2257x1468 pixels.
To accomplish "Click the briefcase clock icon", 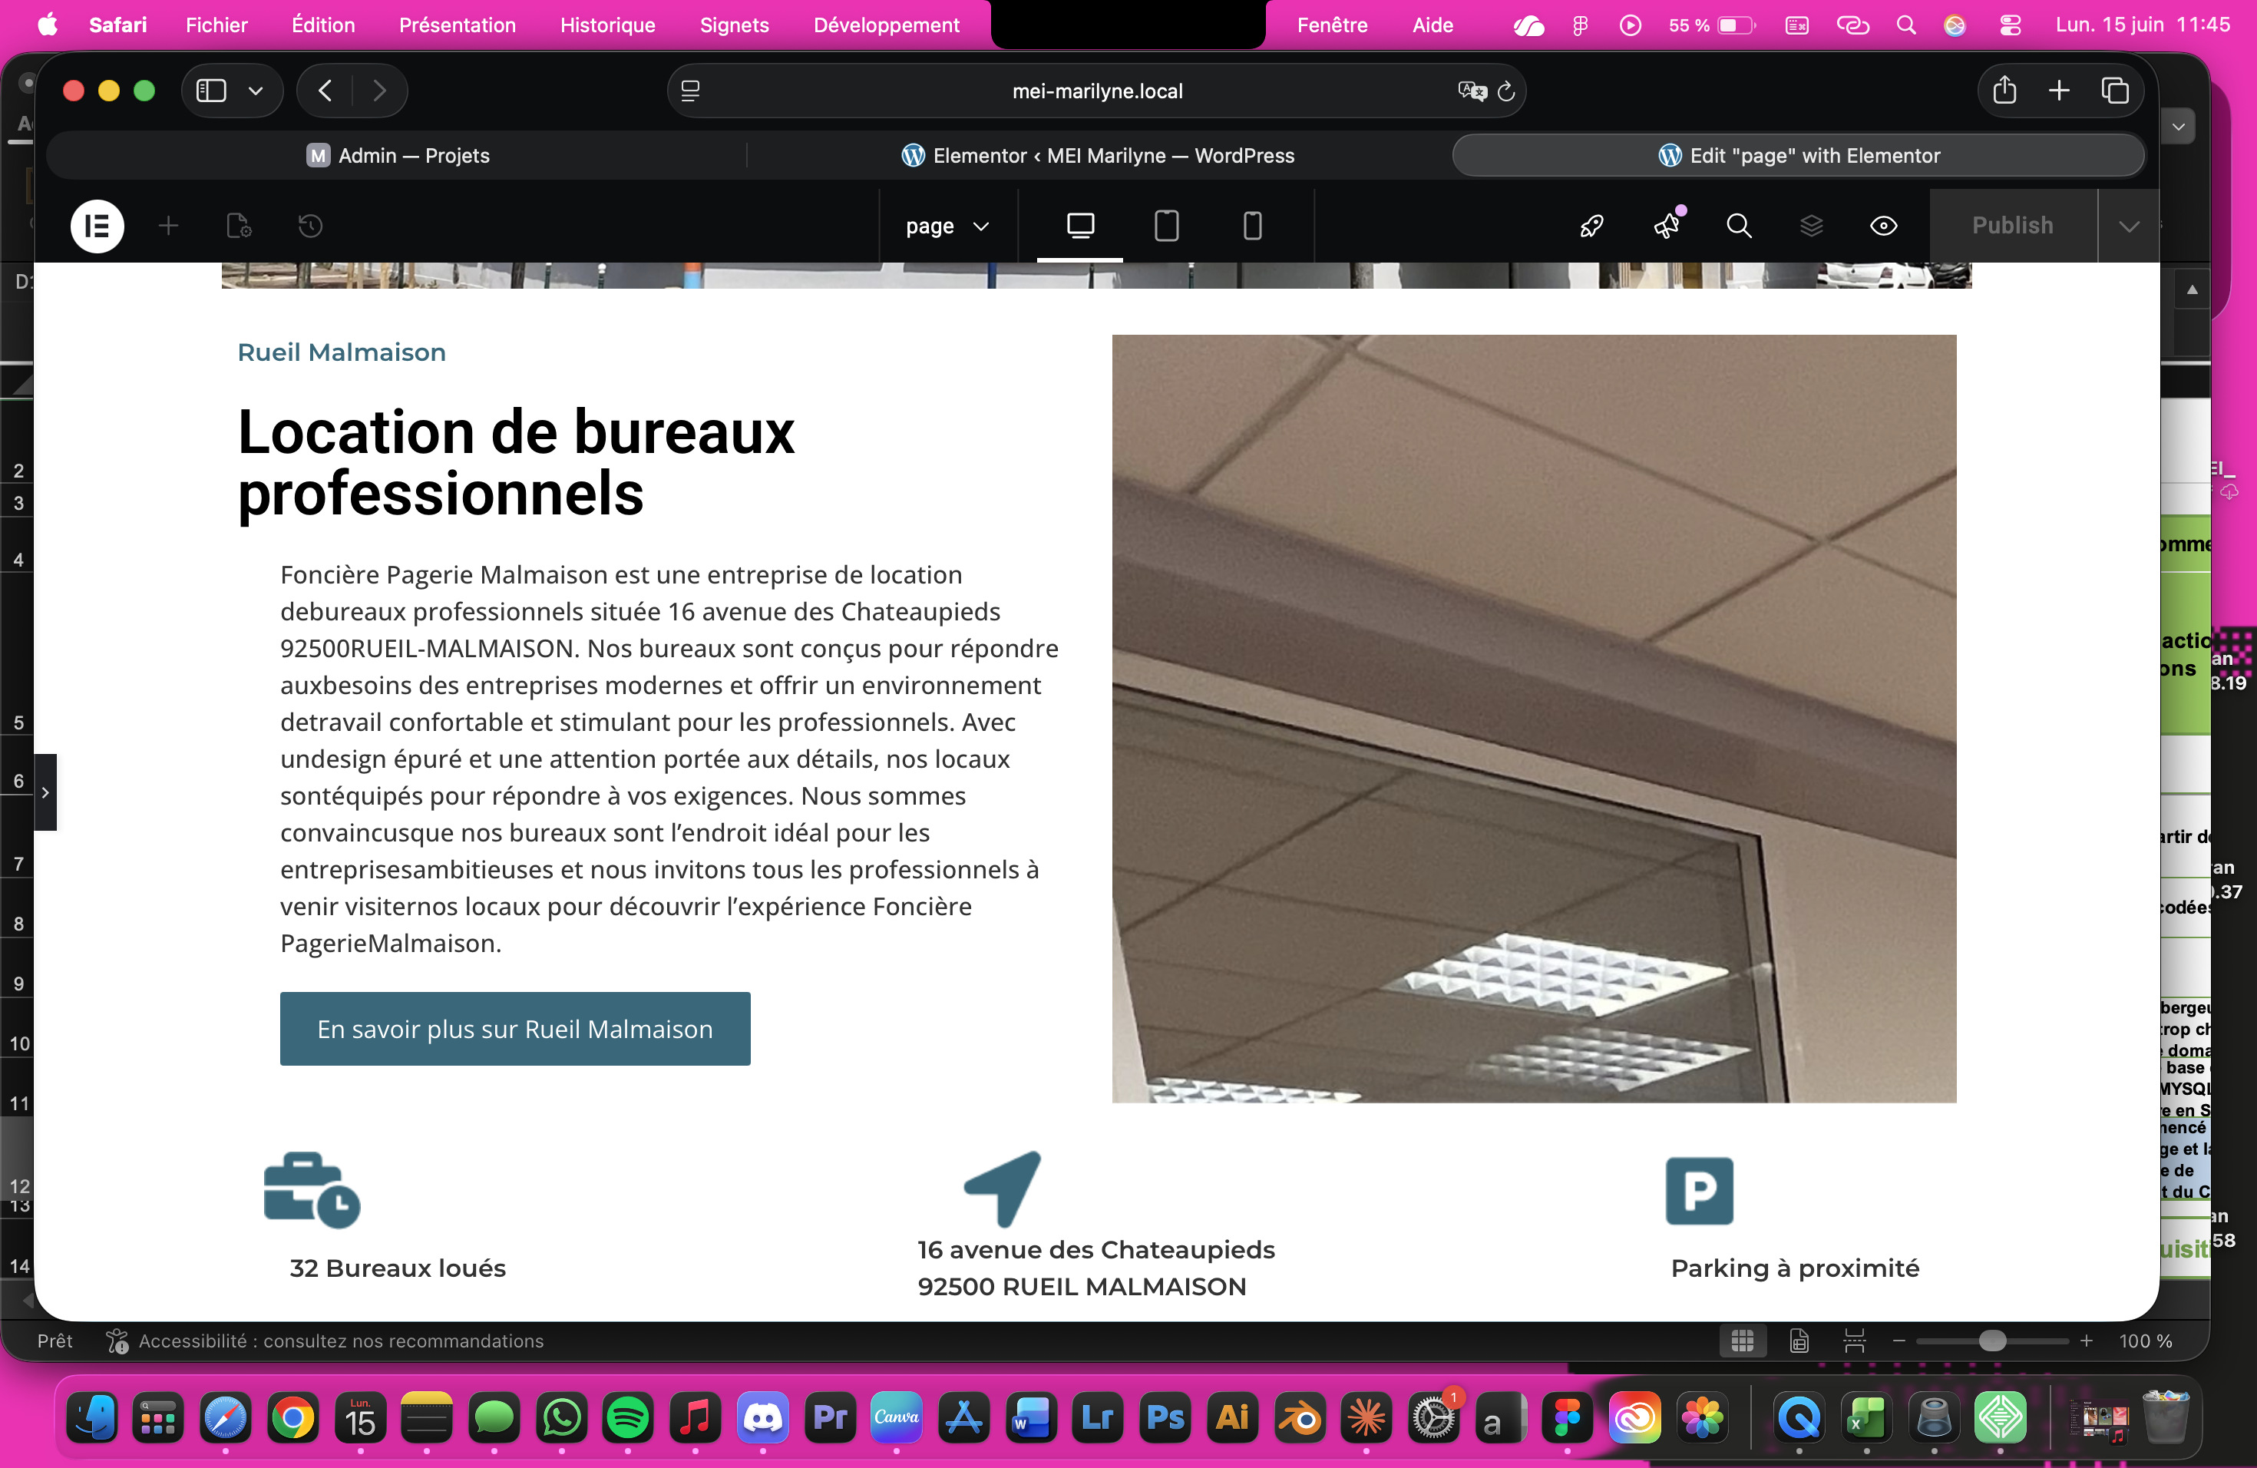I will (x=312, y=1190).
